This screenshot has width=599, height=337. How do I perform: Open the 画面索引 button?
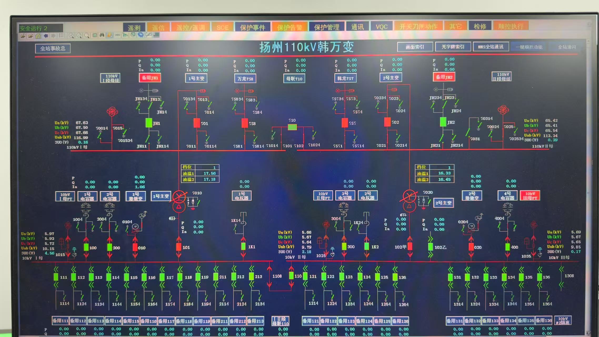[x=415, y=47]
